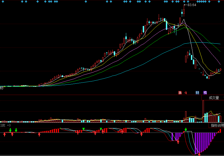Click the red q marker icon
Image resolution: width=224 pixels, height=156 pixels.
[186, 93]
